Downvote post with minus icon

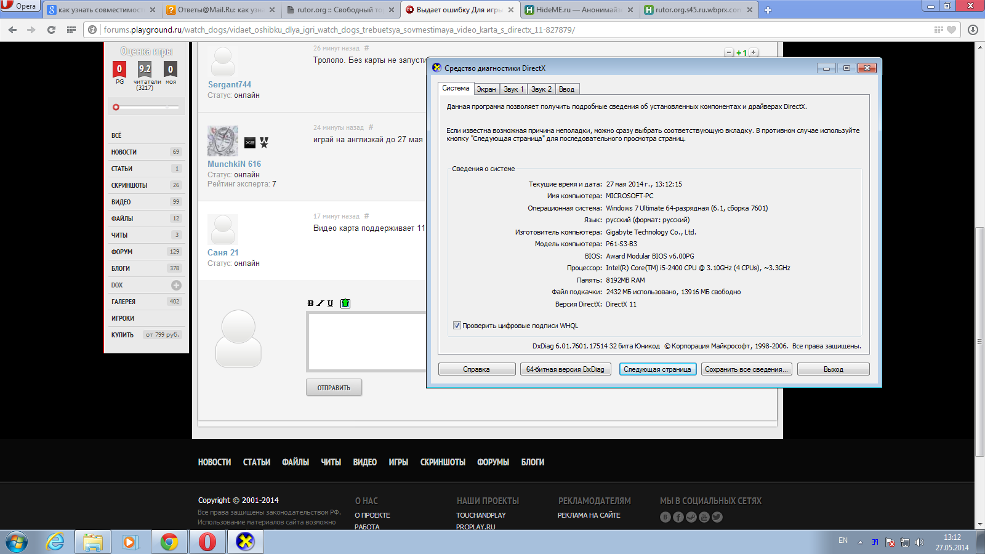[729, 53]
